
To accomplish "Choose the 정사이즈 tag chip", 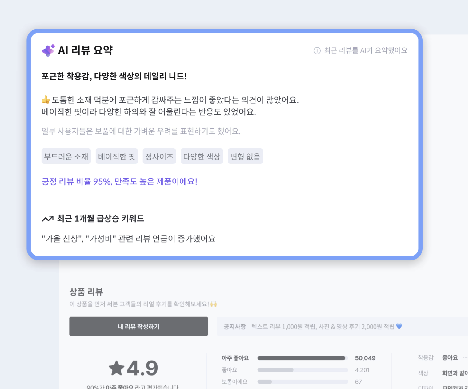I will (159, 157).
